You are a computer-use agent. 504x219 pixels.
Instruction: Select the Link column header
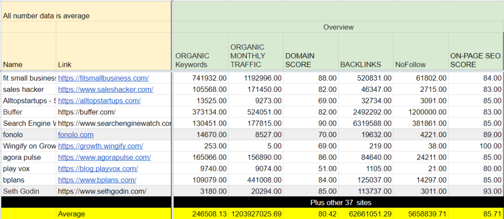coord(114,51)
